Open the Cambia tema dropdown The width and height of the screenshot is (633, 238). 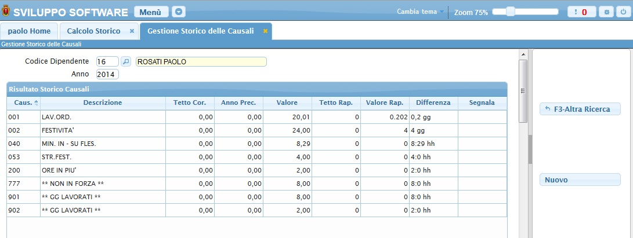420,12
